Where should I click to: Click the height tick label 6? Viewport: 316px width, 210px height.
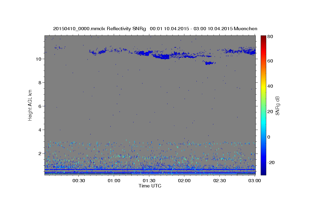(x=40, y=106)
